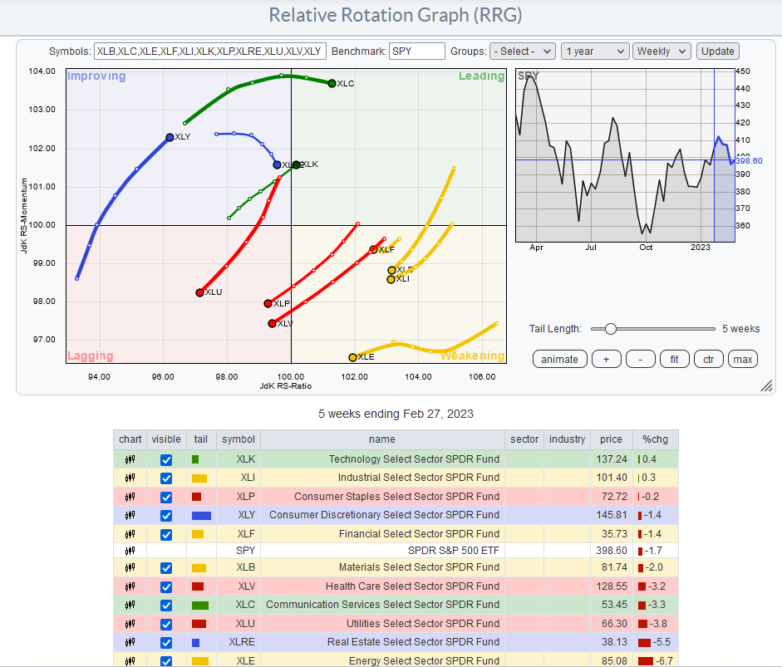Click the 398.60 SPY price cell
Image resolution: width=782 pixels, height=667 pixels.
tap(612, 551)
